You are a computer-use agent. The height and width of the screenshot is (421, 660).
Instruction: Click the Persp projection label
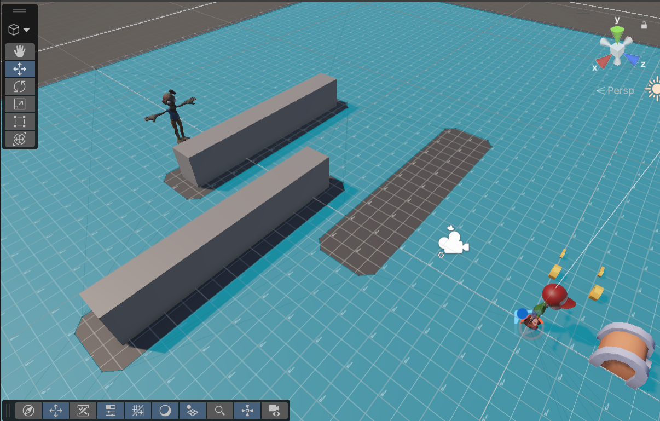[615, 91]
